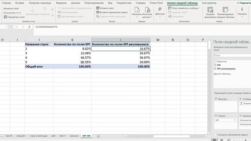Switch to sheet tab стаж в месяцах

point(38,136)
